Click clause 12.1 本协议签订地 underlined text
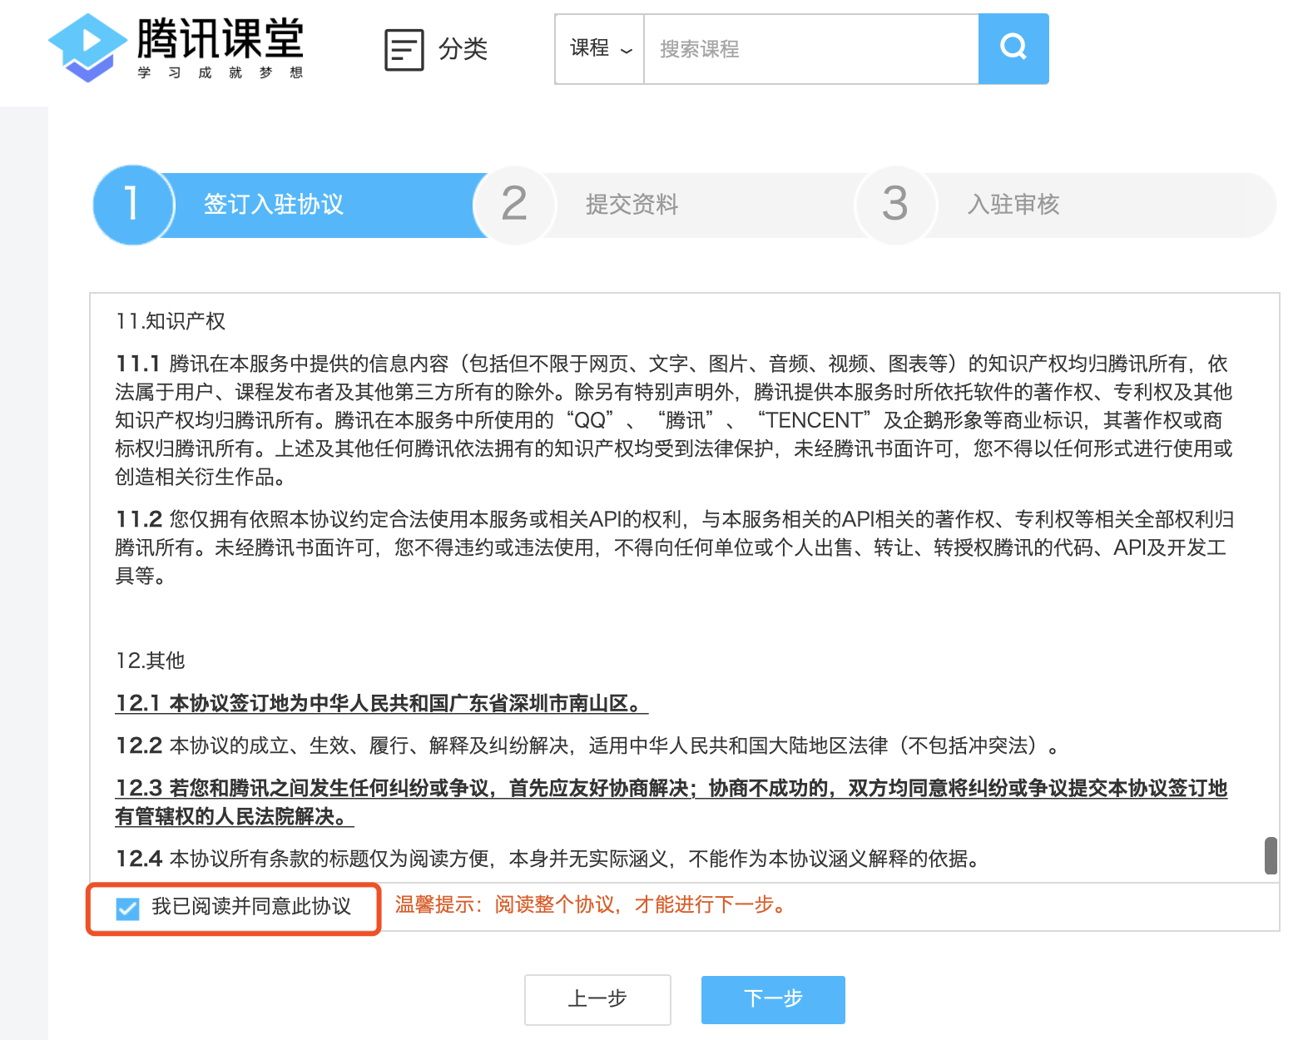The width and height of the screenshot is (1308, 1040). pyautogui.click(x=382, y=704)
